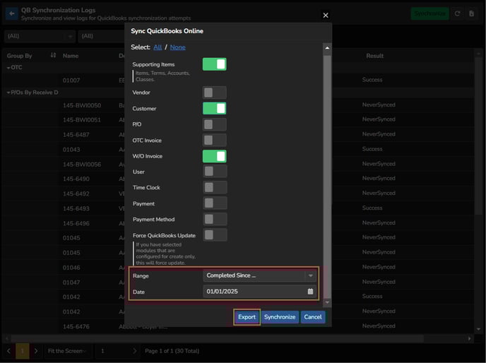Select row 145-BWI0056
This screenshot has height=363, width=486.
point(82,165)
